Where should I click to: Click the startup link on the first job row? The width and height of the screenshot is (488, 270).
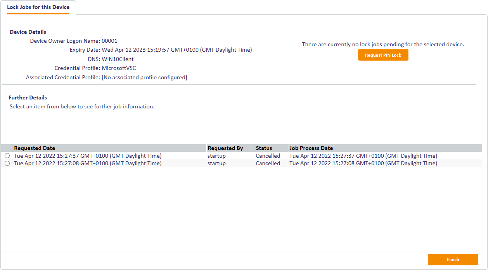216,155
